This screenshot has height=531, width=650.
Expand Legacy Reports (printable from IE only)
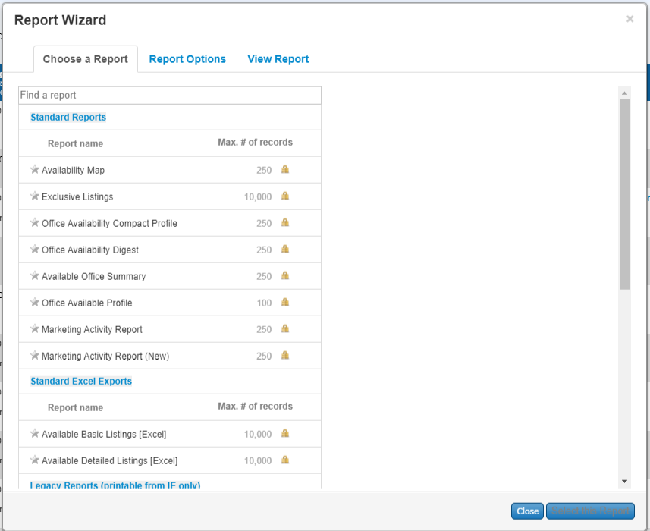(x=115, y=485)
